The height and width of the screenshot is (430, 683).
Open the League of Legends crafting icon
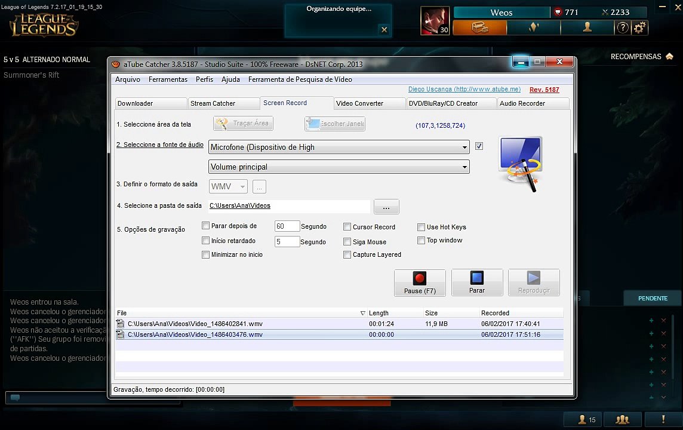(534, 28)
